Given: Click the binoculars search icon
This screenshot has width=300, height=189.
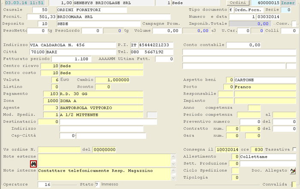Looking at the screenshot, I should click(33, 164).
